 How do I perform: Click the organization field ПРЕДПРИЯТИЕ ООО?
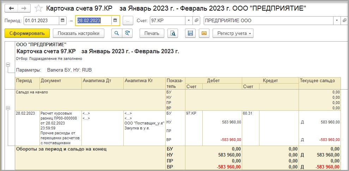pyautogui.click(x=268, y=20)
